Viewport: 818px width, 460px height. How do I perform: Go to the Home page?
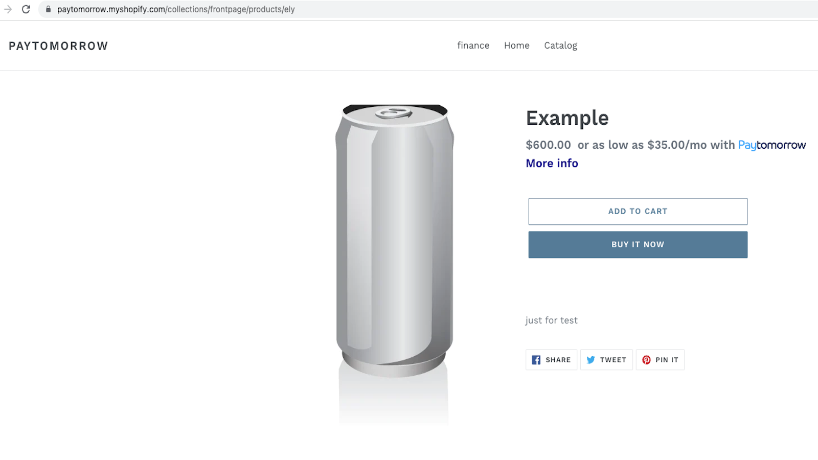click(516, 45)
